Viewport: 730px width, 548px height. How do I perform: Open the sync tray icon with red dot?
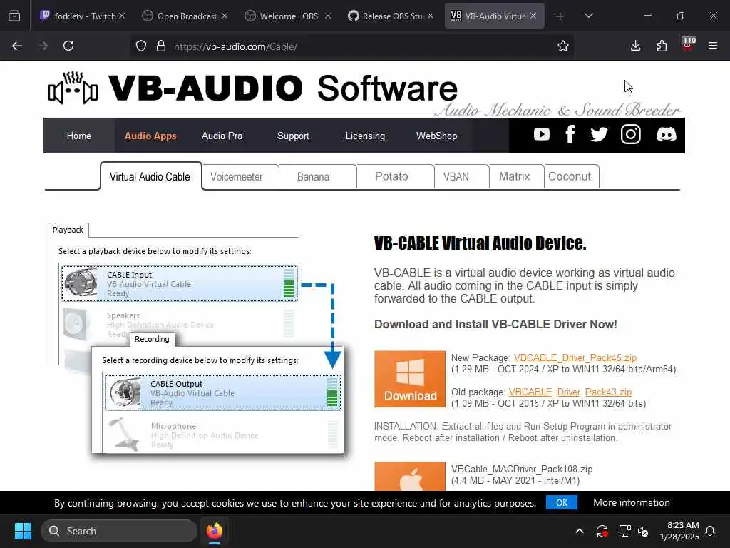tap(602, 531)
